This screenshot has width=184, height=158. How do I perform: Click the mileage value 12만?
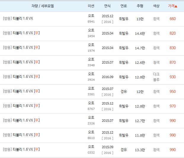click(x=140, y=92)
